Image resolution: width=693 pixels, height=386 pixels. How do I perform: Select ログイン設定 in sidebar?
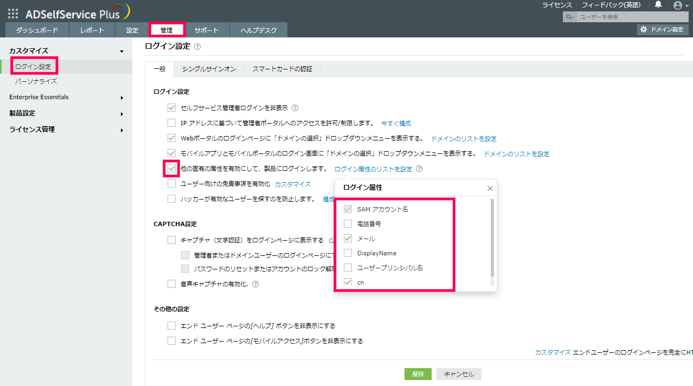coord(33,67)
